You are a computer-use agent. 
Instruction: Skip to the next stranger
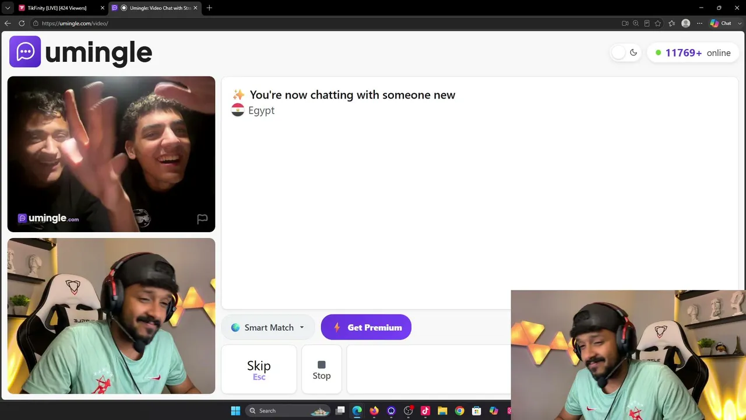[259, 369]
